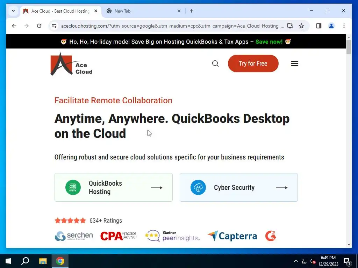This screenshot has height=268, width=358.
Task: Show hidden system tray icons
Action: tap(296, 261)
